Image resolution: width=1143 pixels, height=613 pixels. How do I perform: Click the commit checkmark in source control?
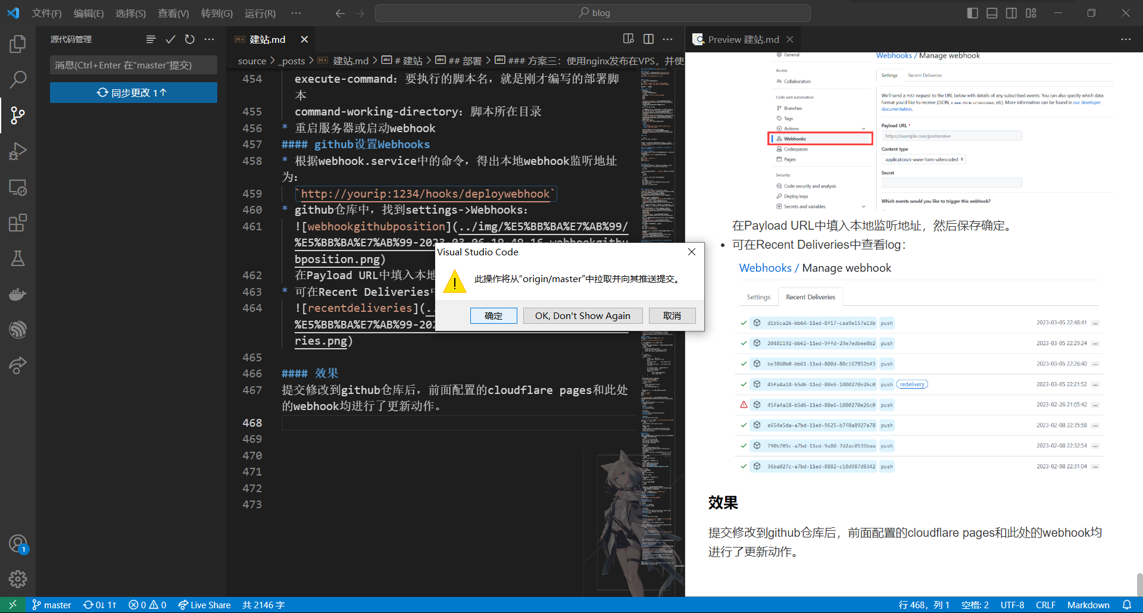(170, 39)
